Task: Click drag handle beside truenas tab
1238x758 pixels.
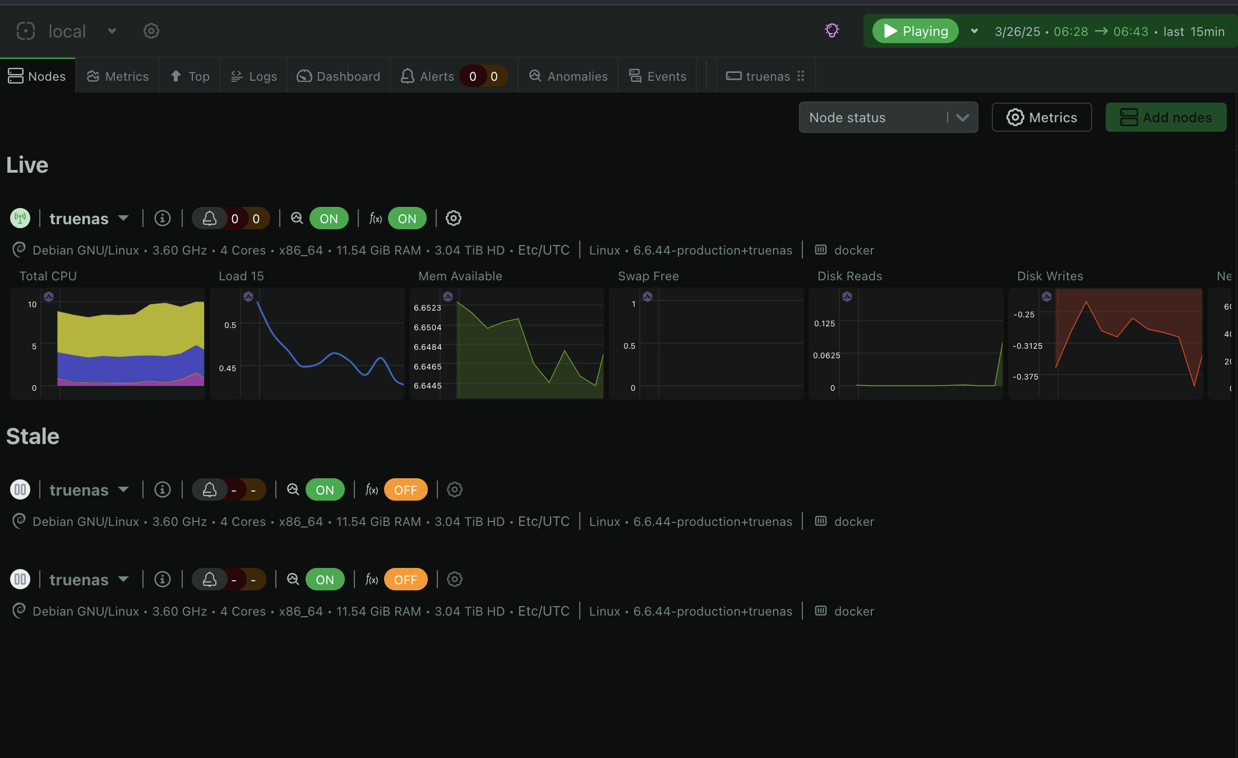Action: [801, 76]
